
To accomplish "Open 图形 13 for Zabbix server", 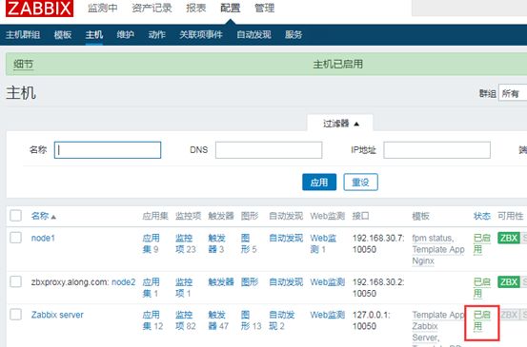I will (251, 320).
